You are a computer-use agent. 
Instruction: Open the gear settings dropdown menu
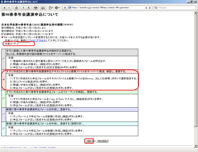point(58,7)
